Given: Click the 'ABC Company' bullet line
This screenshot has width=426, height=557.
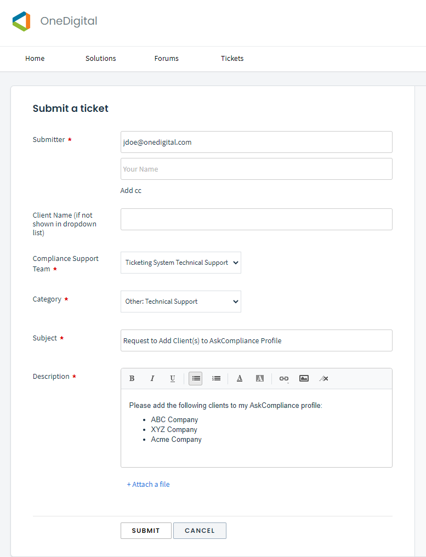Looking at the screenshot, I should [174, 419].
